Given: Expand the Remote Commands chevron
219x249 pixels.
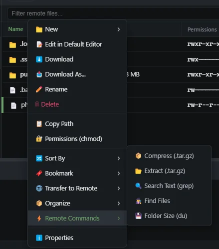Looking at the screenshot, I should [119, 218].
